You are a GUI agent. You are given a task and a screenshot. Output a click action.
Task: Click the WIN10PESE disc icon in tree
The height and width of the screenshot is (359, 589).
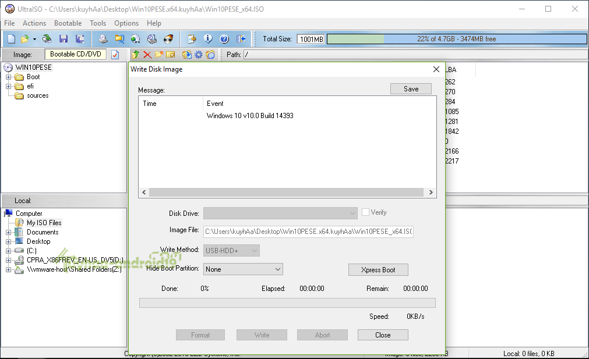pyautogui.click(x=8, y=67)
